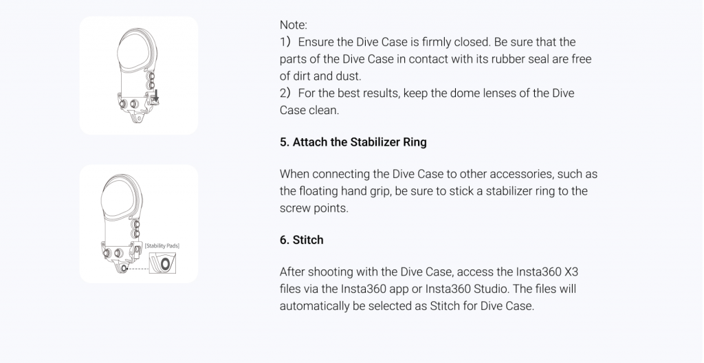Click the Dive Case latch illustration thumbnail
Screen dimensions: 704x363
(x=139, y=76)
